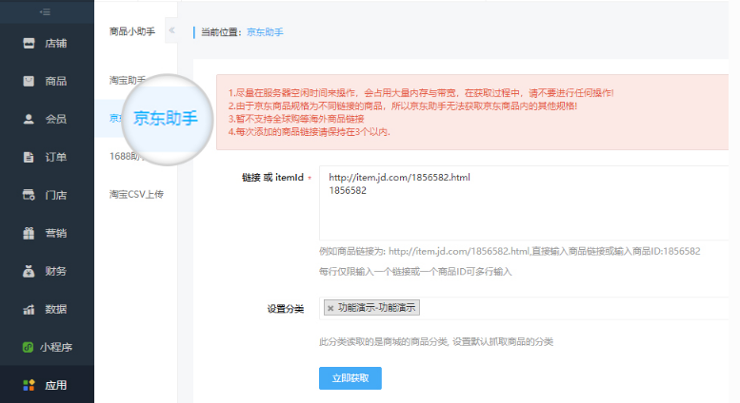Open 营销 via its gift icon

29,233
